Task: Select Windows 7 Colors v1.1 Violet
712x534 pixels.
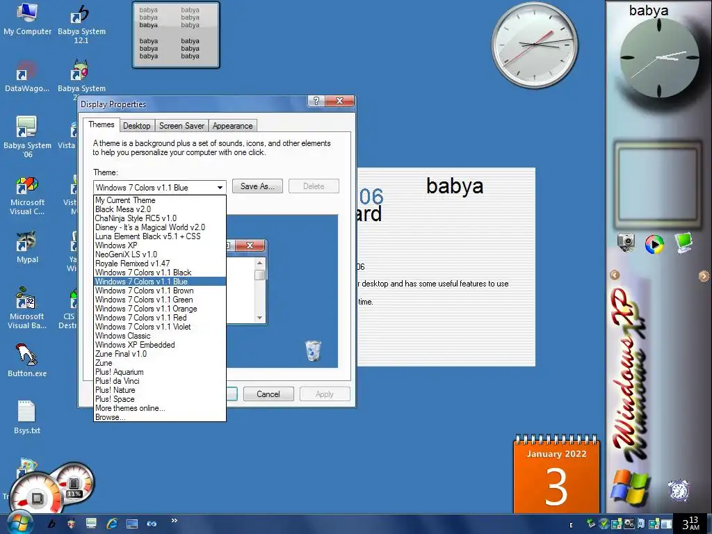Action: tap(160, 327)
